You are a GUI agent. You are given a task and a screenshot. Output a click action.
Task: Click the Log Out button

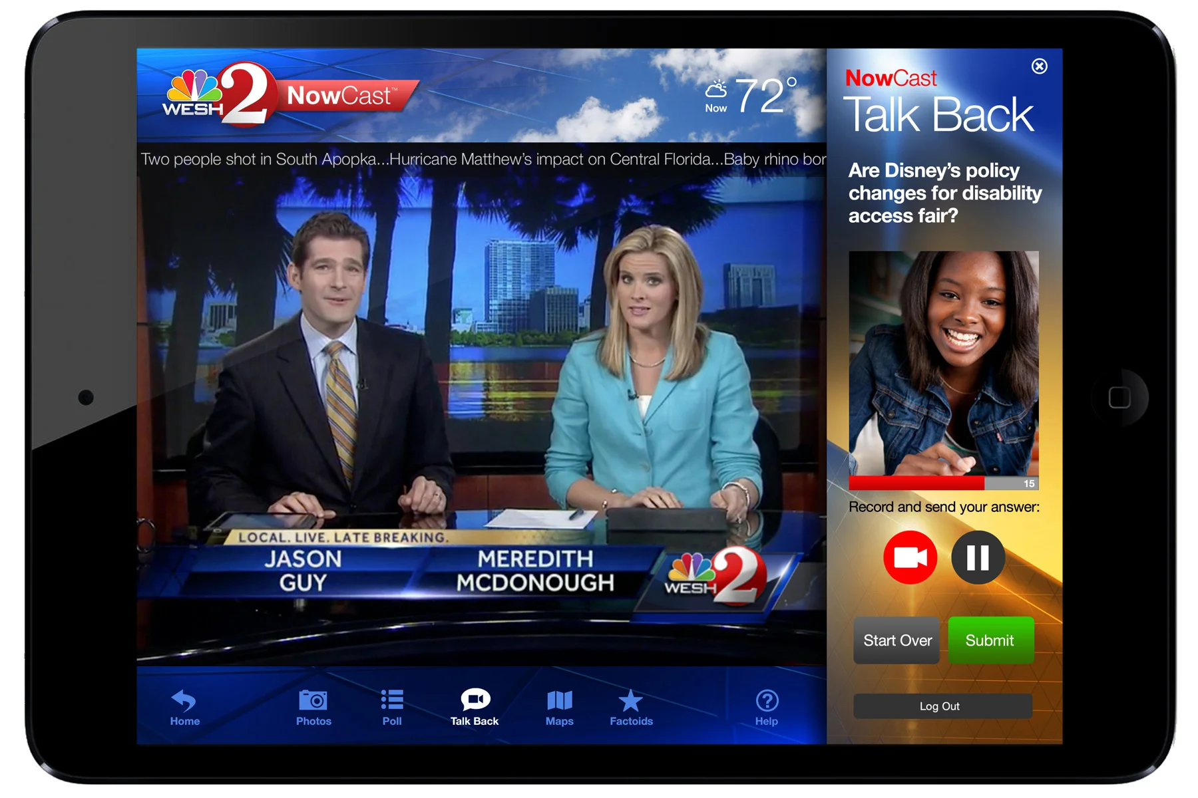click(942, 706)
